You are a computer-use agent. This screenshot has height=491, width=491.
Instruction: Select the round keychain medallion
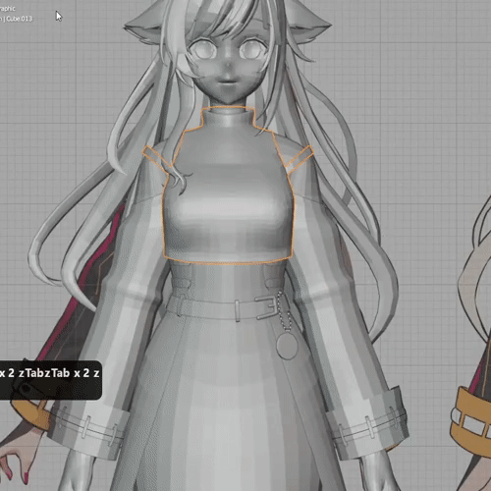point(287,346)
